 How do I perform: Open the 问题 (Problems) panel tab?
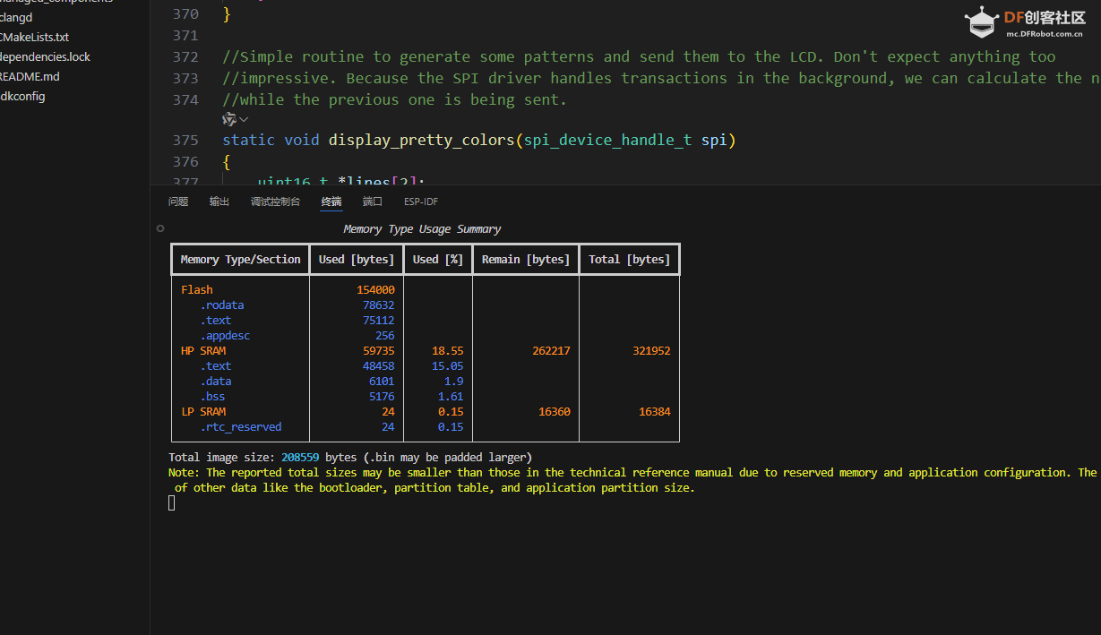(178, 202)
